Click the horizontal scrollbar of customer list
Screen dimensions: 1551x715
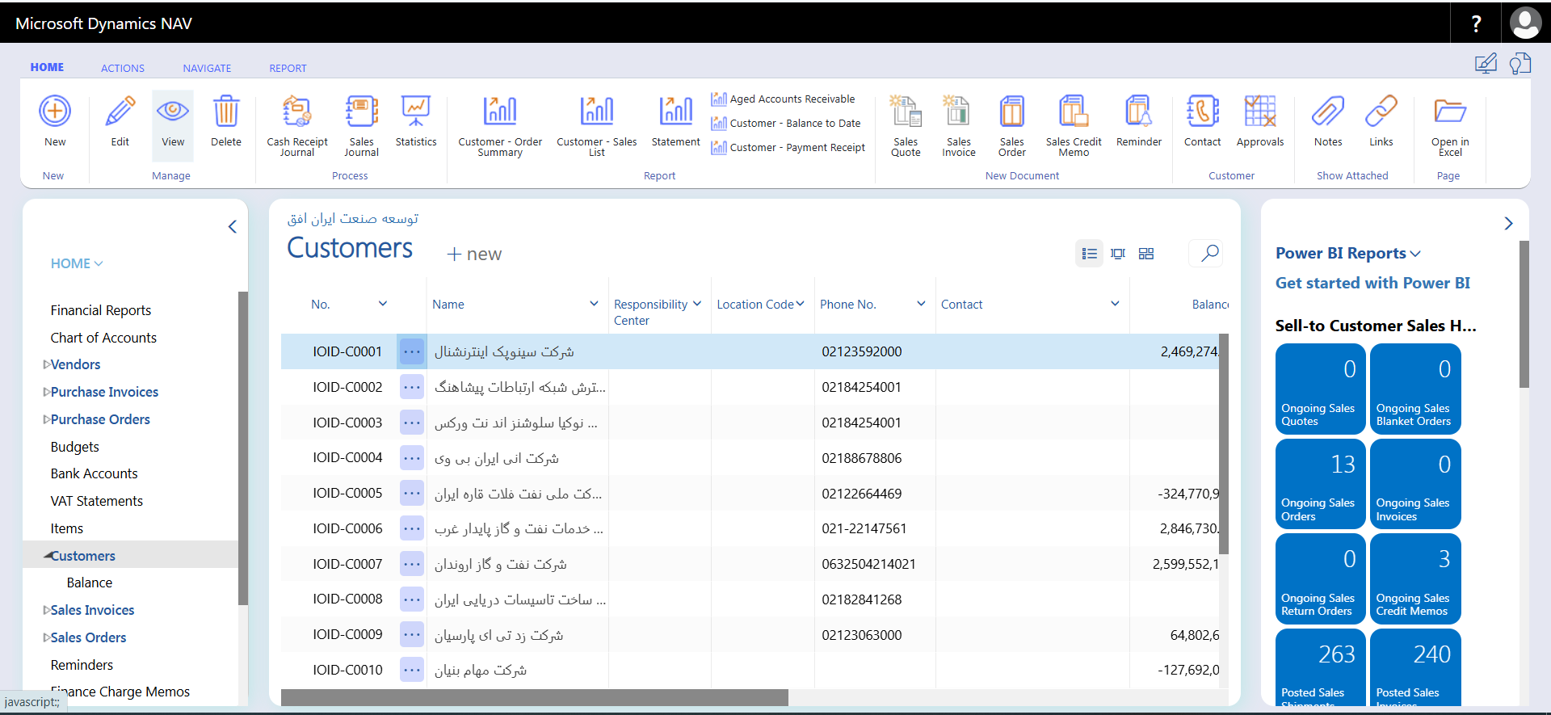click(534, 697)
